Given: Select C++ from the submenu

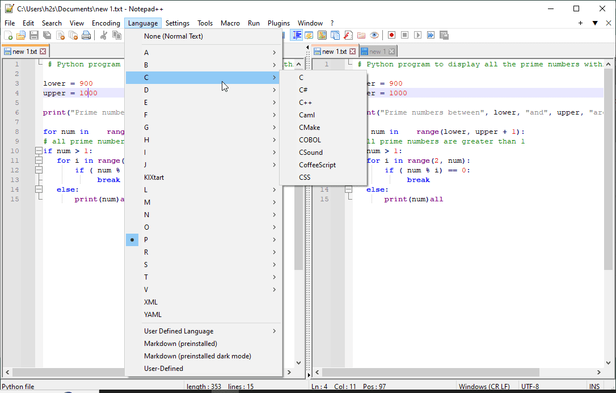Looking at the screenshot, I should [x=323, y=103].
